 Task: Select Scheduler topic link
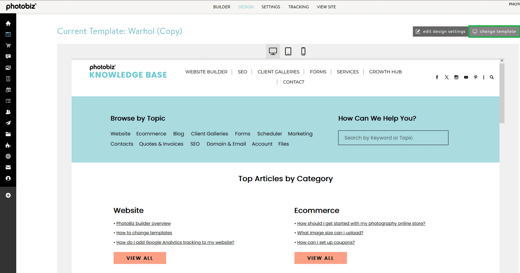[270, 134]
